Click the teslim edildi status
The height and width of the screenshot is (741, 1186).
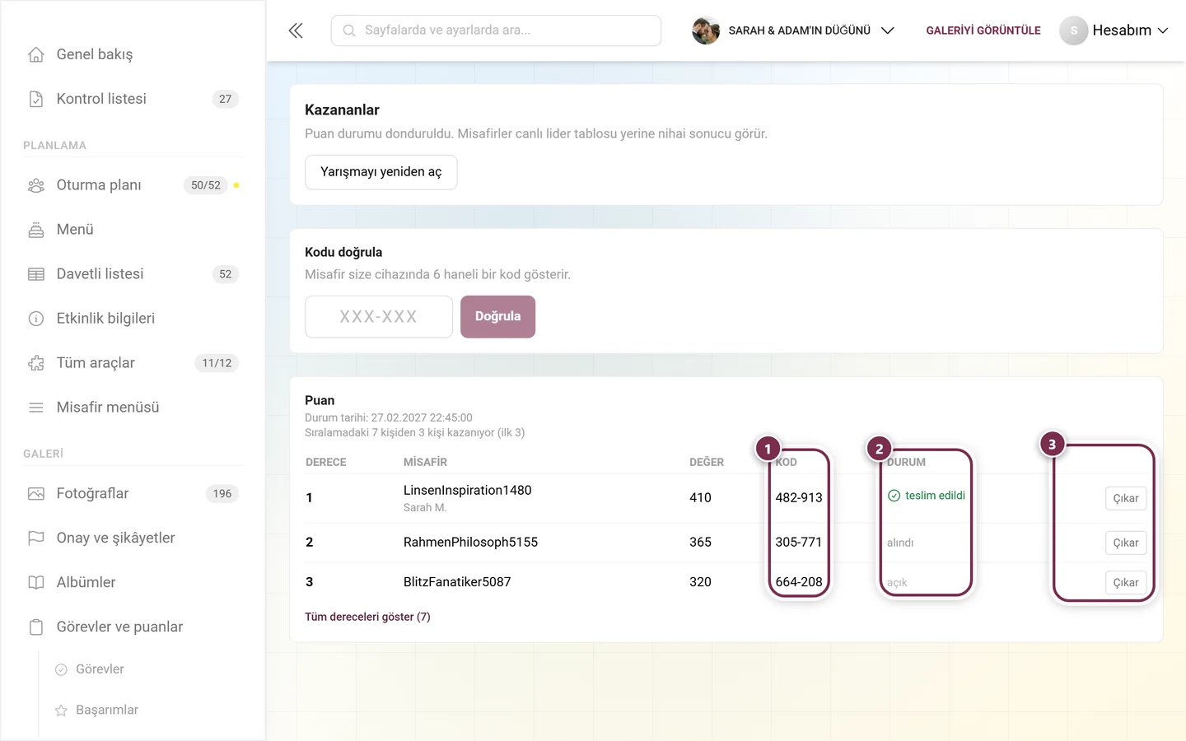click(927, 496)
